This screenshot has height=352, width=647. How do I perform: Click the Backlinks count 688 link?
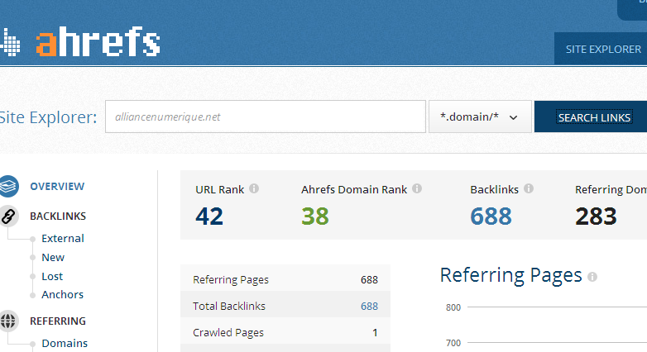tap(491, 216)
